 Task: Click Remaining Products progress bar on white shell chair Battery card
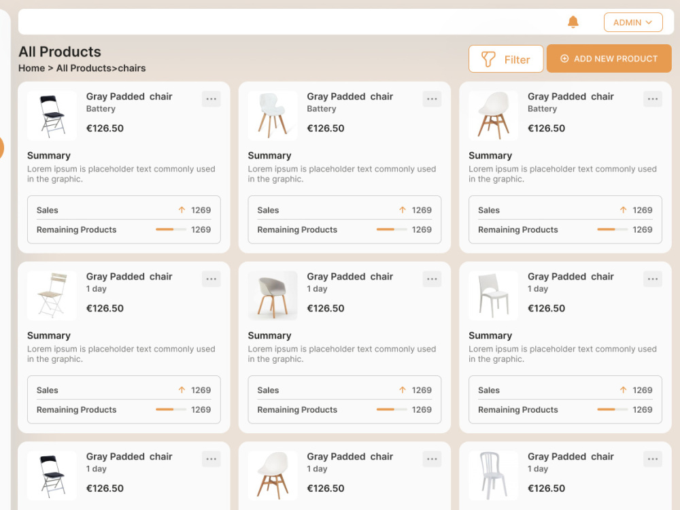[x=613, y=229]
